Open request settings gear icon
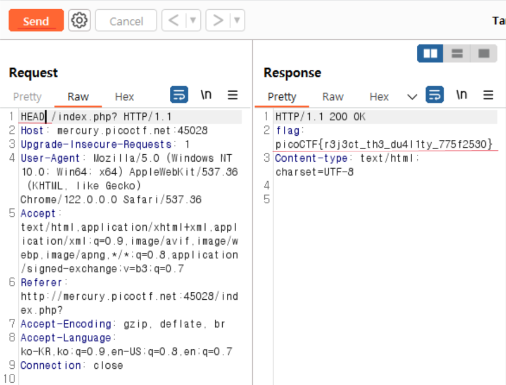Screen dimensions: 506x385 [x=79, y=20]
